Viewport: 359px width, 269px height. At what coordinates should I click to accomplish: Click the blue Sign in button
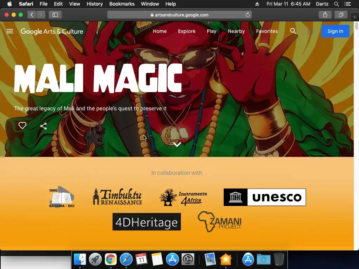pos(335,31)
